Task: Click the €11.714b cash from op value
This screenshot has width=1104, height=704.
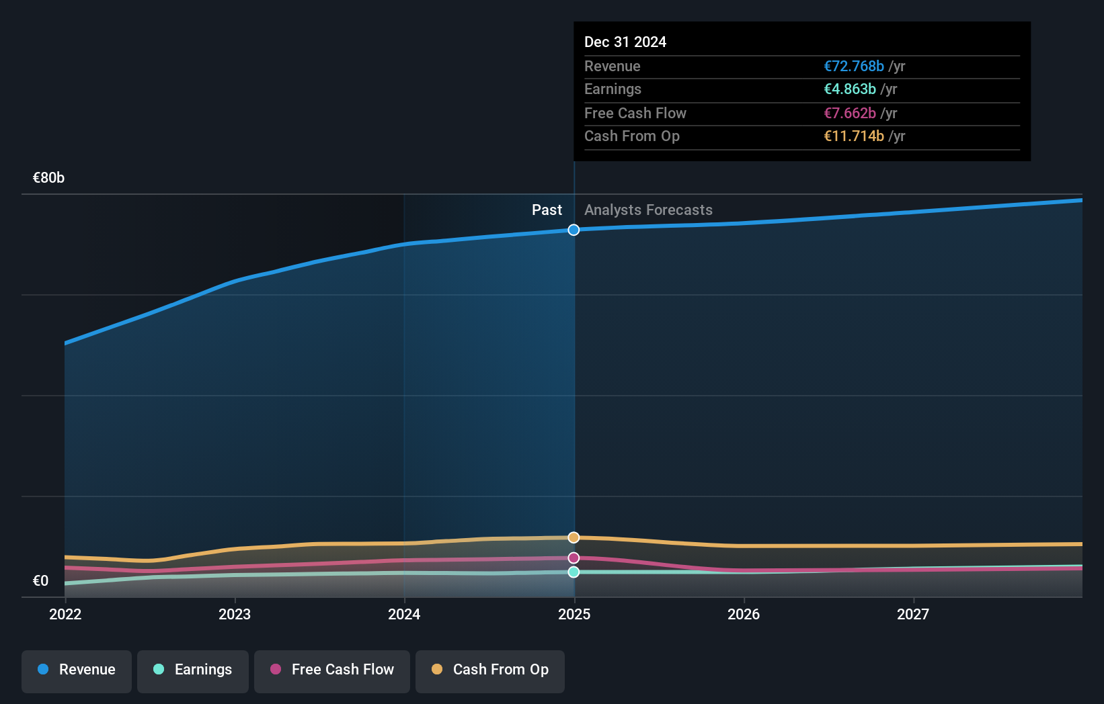Action: pyautogui.click(x=854, y=136)
